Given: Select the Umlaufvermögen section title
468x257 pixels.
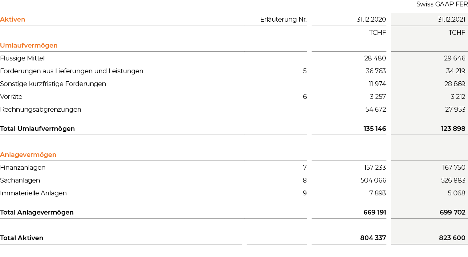Looking at the screenshot, I should pos(29,45).
